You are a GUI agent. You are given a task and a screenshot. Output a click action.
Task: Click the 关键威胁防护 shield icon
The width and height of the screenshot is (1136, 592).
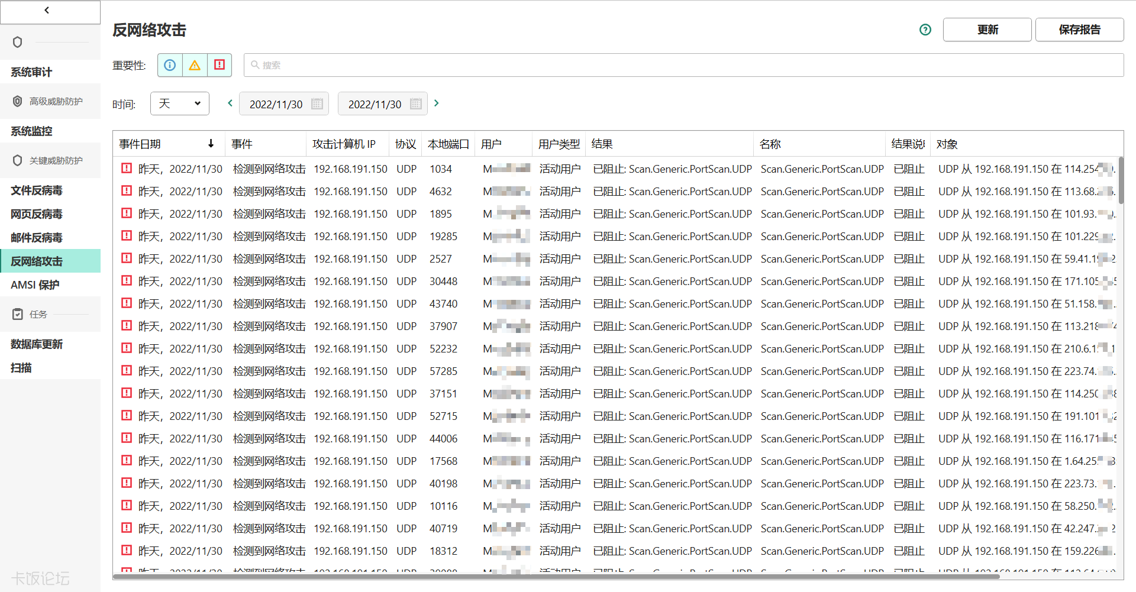(x=18, y=160)
